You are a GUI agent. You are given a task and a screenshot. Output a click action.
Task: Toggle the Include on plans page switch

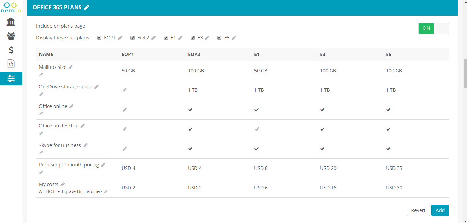pos(433,28)
